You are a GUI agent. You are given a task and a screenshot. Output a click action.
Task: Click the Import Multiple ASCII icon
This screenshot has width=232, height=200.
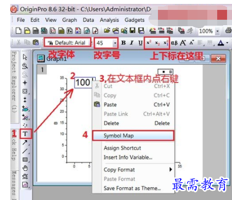coord(170,31)
